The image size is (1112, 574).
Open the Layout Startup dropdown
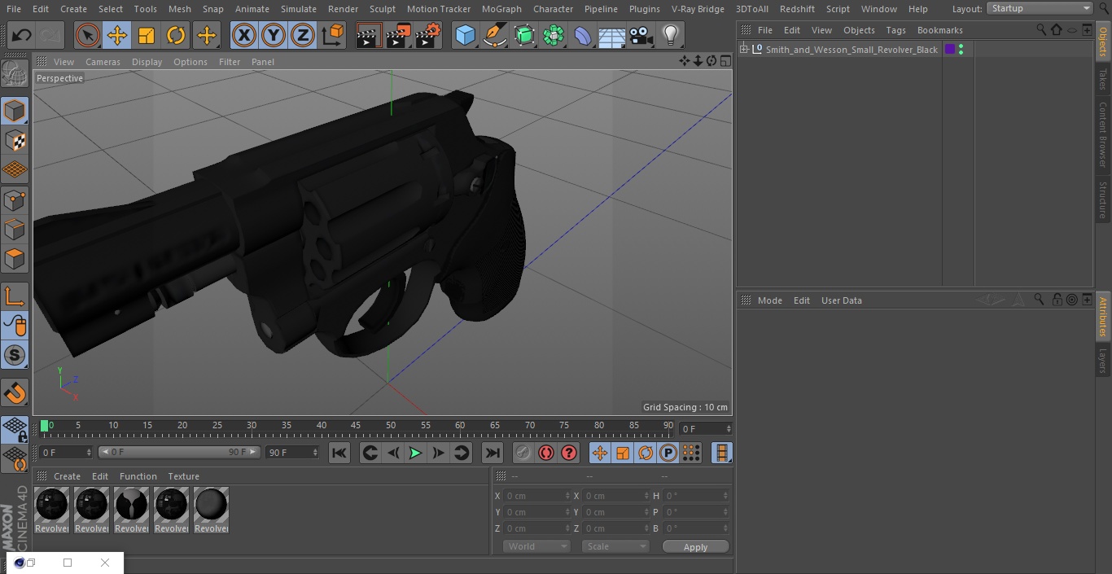[1040, 8]
